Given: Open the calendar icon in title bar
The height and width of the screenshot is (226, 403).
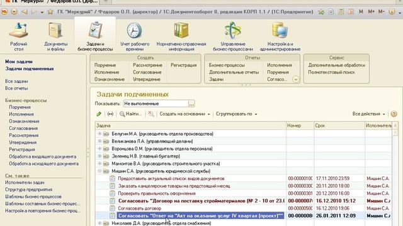Looking at the screenshot, I should pos(351,12).
